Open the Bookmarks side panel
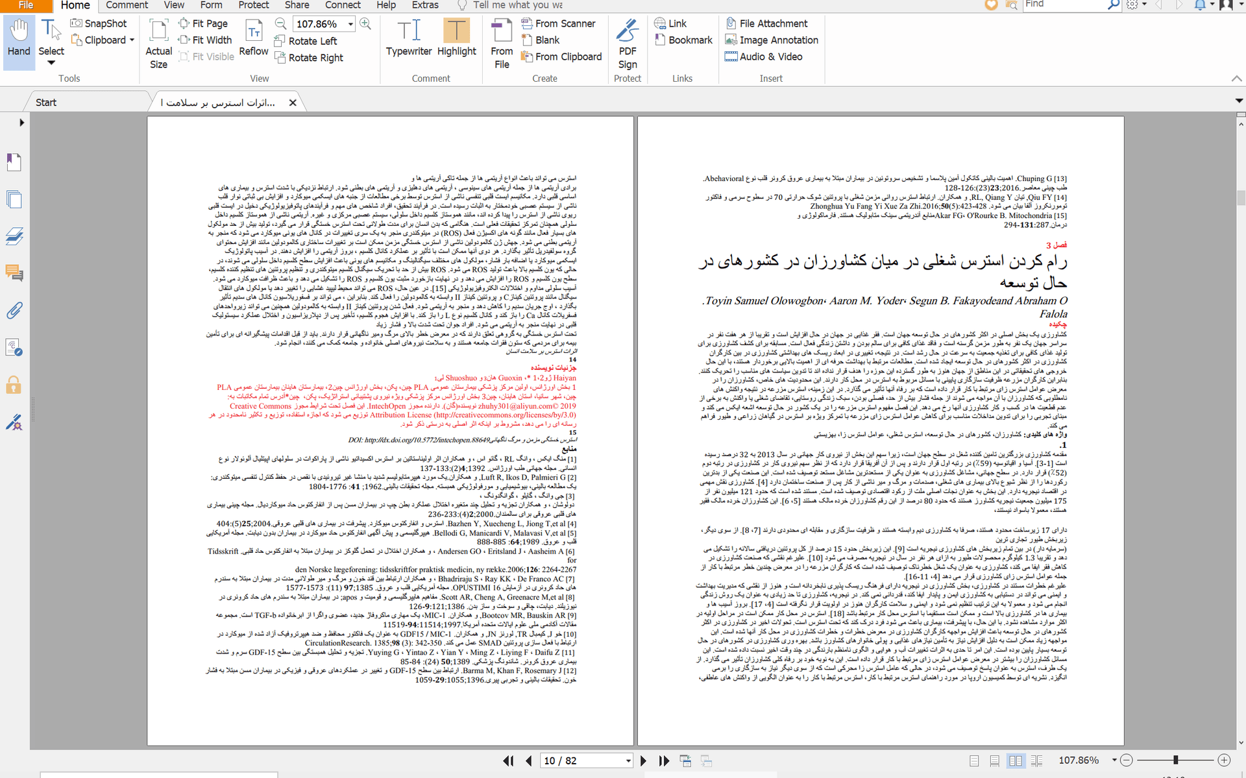The height and width of the screenshot is (778, 1246). tap(14, 162)
